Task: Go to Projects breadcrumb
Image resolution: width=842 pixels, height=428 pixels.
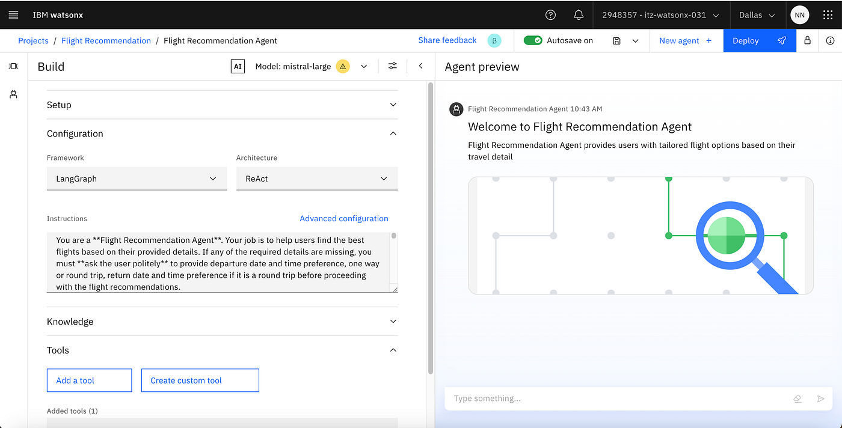Action: tap(33, 41)
